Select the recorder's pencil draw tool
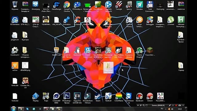 [170, 105]
